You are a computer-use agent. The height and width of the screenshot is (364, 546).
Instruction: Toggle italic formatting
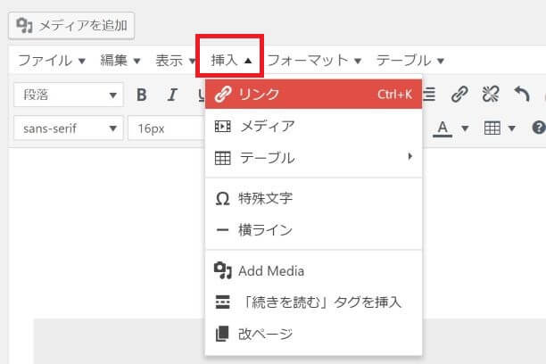click(172, 95)
